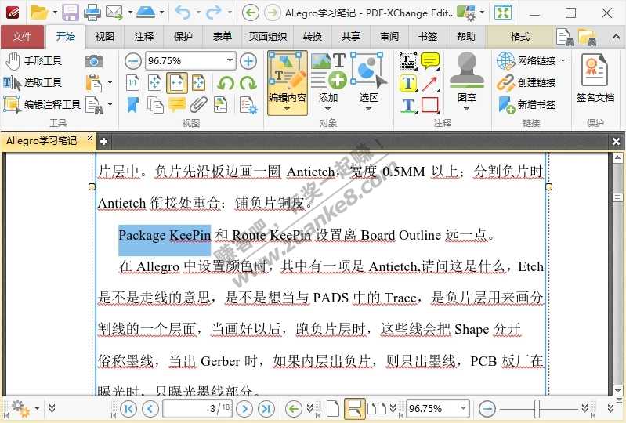
Task: Click the scanner icon in quick toolbar
Action: pos(146,12)
